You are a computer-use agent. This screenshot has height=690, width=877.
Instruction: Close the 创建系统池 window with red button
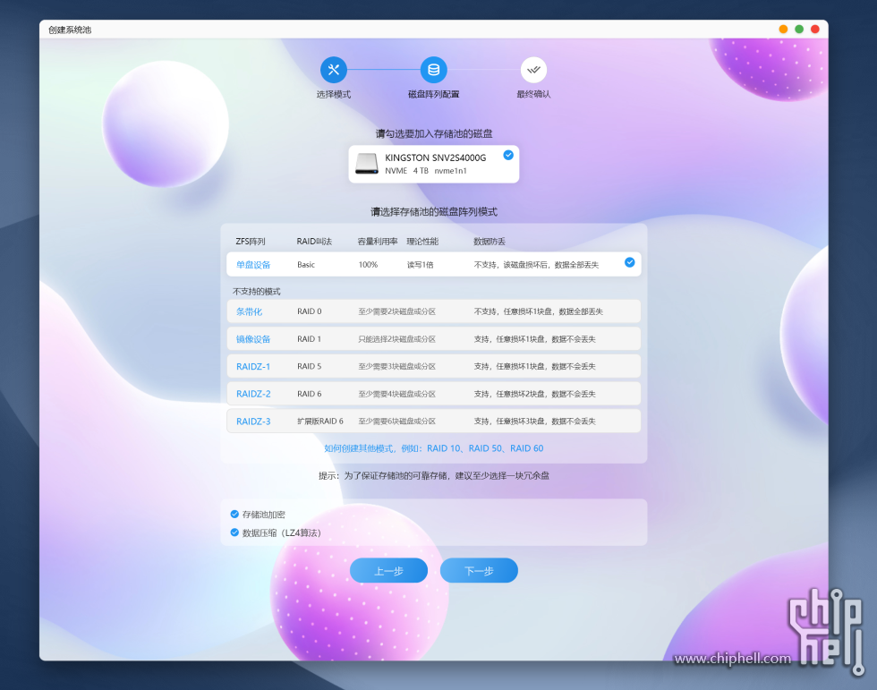coord(815,29)
